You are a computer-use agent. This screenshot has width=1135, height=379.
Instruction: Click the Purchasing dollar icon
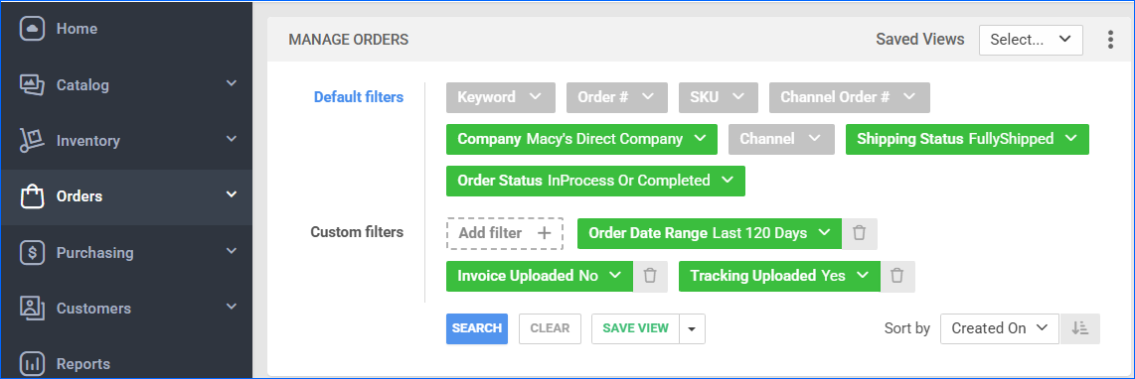coord(32,252)
